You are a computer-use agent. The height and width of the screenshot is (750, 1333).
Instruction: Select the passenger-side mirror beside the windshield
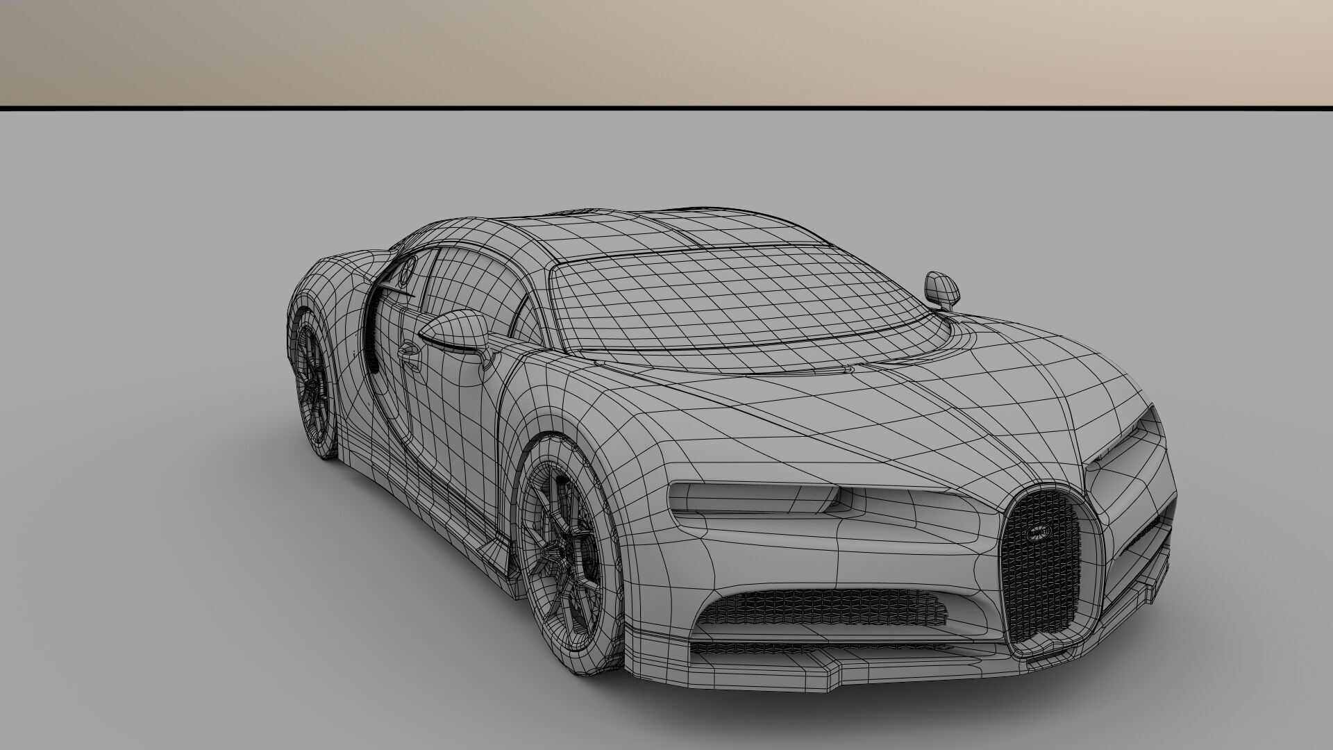point(942,291)
